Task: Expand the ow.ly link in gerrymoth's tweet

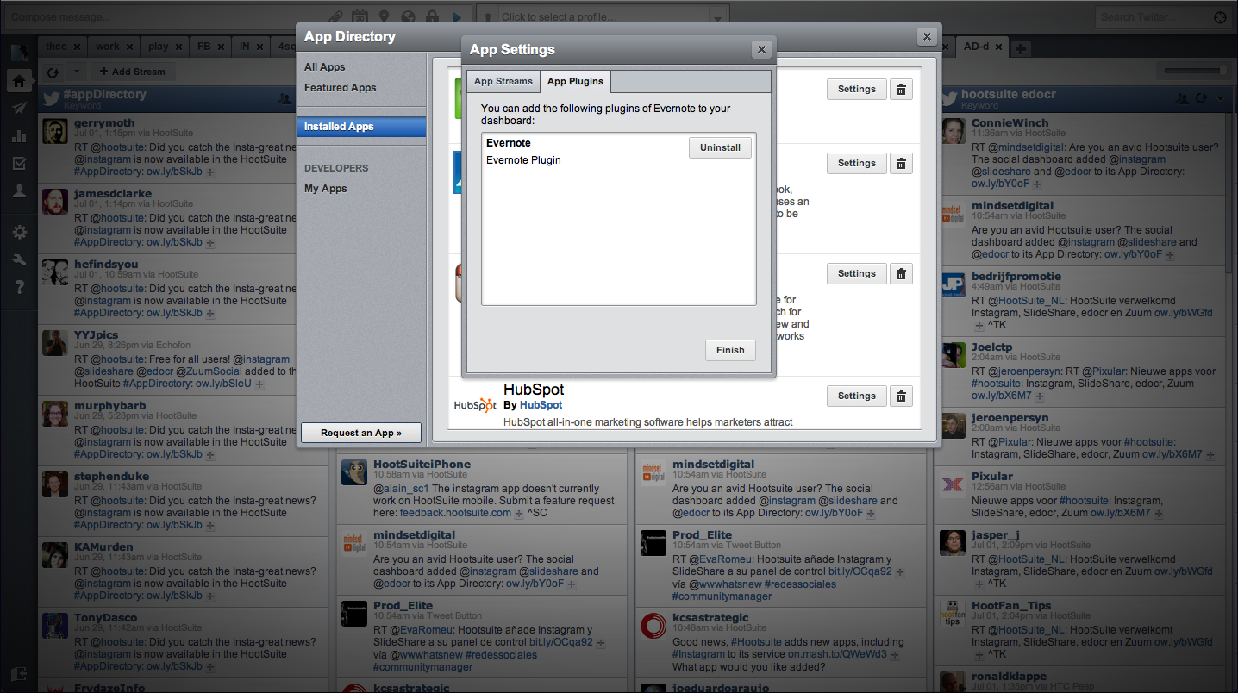Action: coord(211,172)
